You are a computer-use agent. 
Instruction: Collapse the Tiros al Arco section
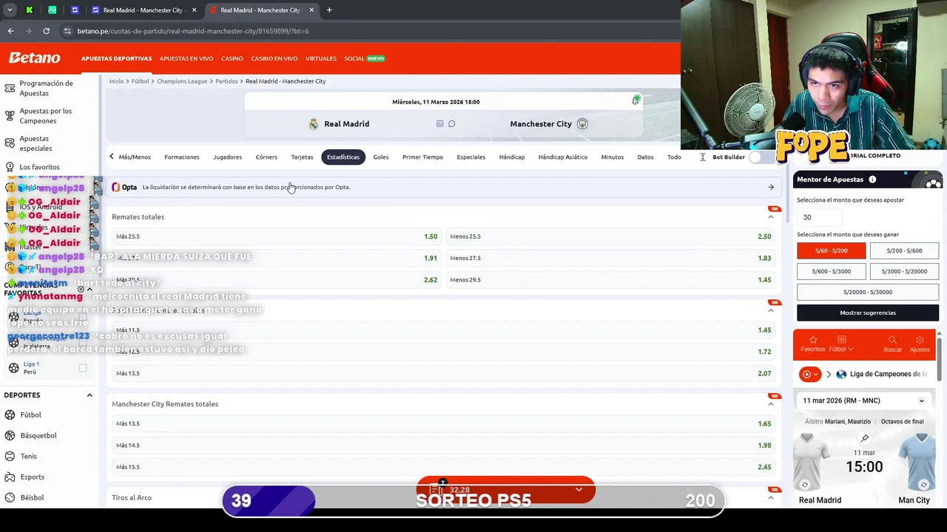[x=771, y=497]
